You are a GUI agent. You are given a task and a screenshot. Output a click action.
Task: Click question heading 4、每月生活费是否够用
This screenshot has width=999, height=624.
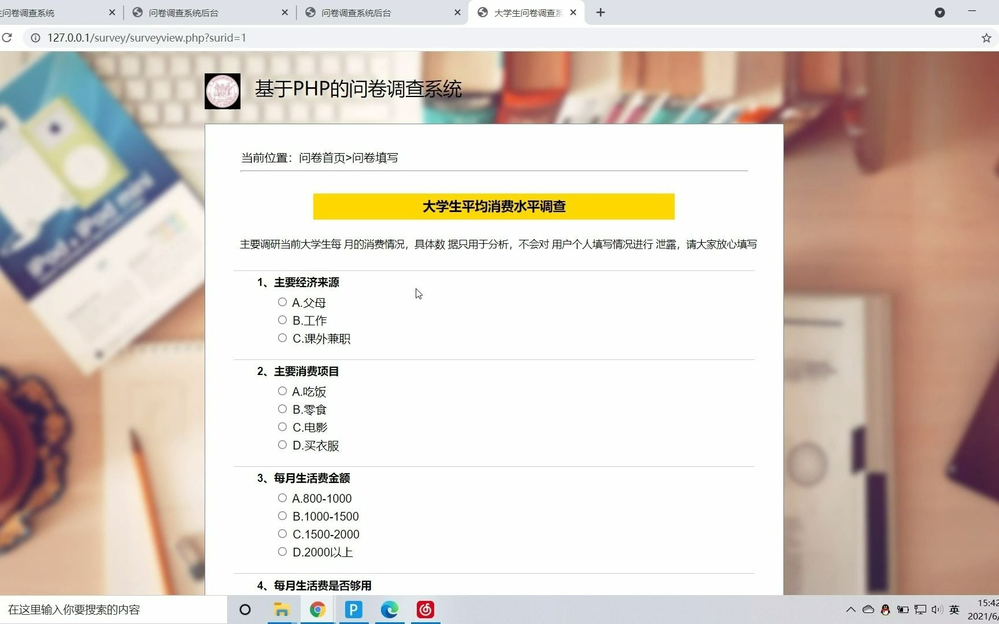[314, 586]
